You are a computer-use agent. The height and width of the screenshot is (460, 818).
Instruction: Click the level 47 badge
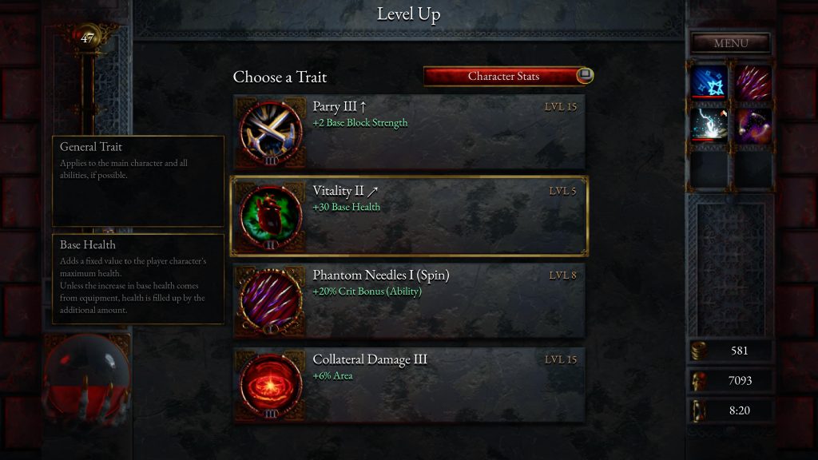point(87,38)
